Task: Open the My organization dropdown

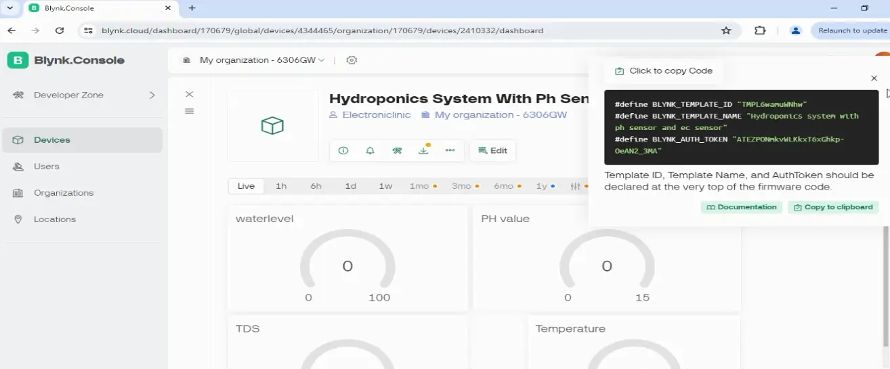Action: [x=255, y=60]
